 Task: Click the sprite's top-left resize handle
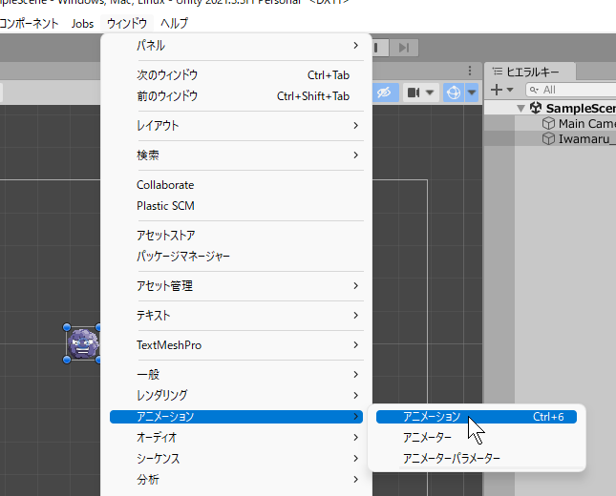click(67, 327)
